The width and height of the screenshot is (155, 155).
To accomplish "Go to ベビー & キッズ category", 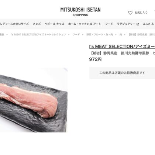I will [x=54, y=24].
